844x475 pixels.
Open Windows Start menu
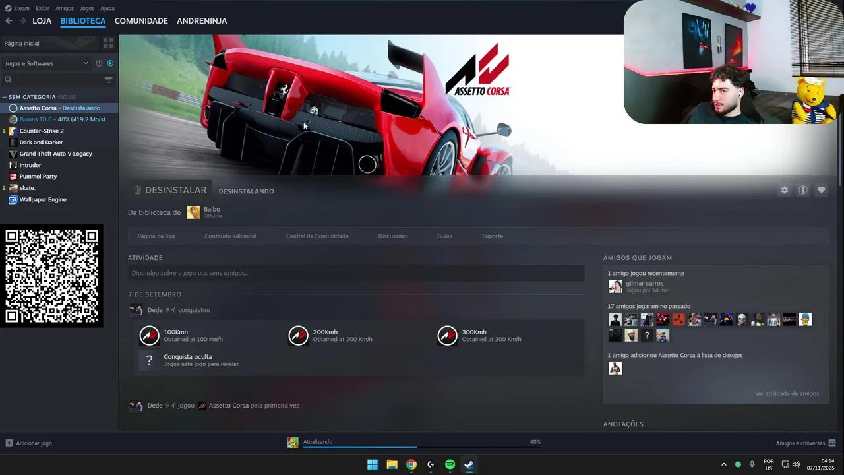[373, 464]
